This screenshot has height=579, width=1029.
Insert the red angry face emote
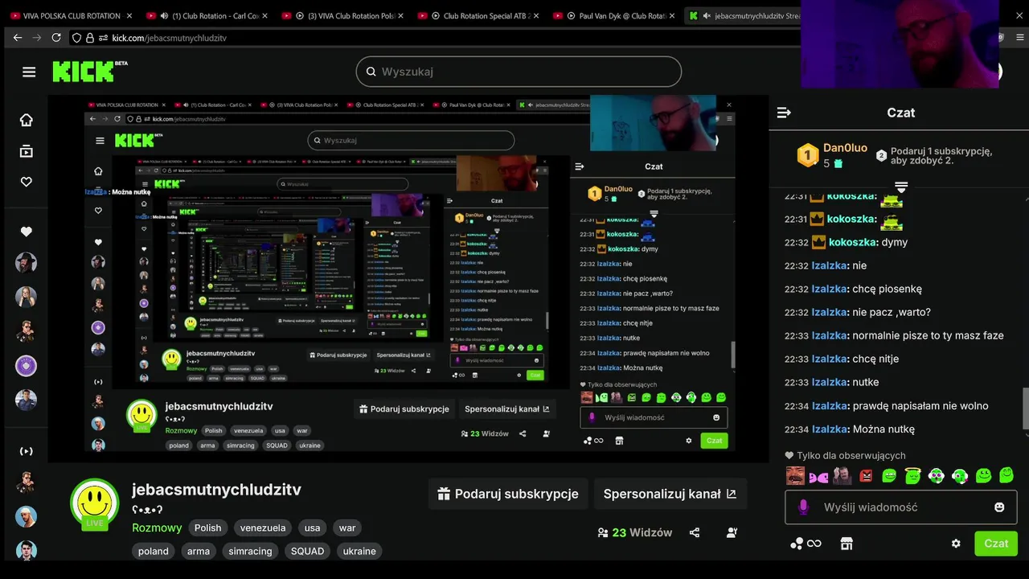(866, 476)
